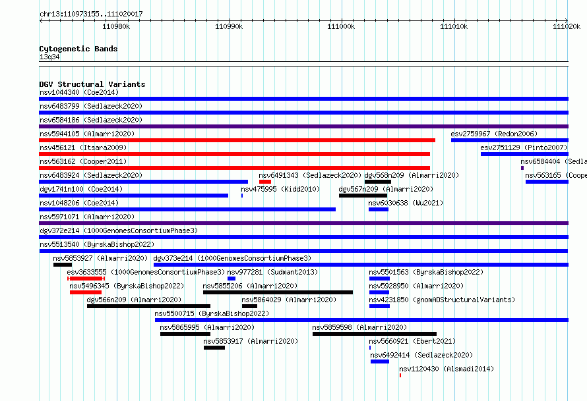Image resolution: width=587 pixels, height=401 pixels.
Task: Click esv2751129 (Pinto2007) variant label
Action: pos(524,147)
